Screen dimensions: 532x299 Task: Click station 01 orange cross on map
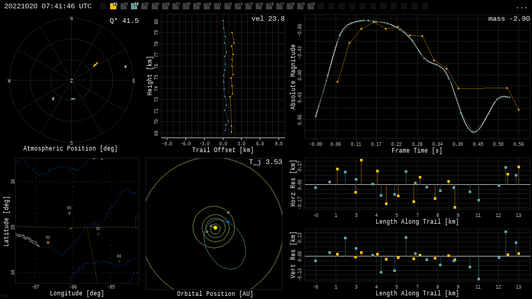tap(48, 242)
